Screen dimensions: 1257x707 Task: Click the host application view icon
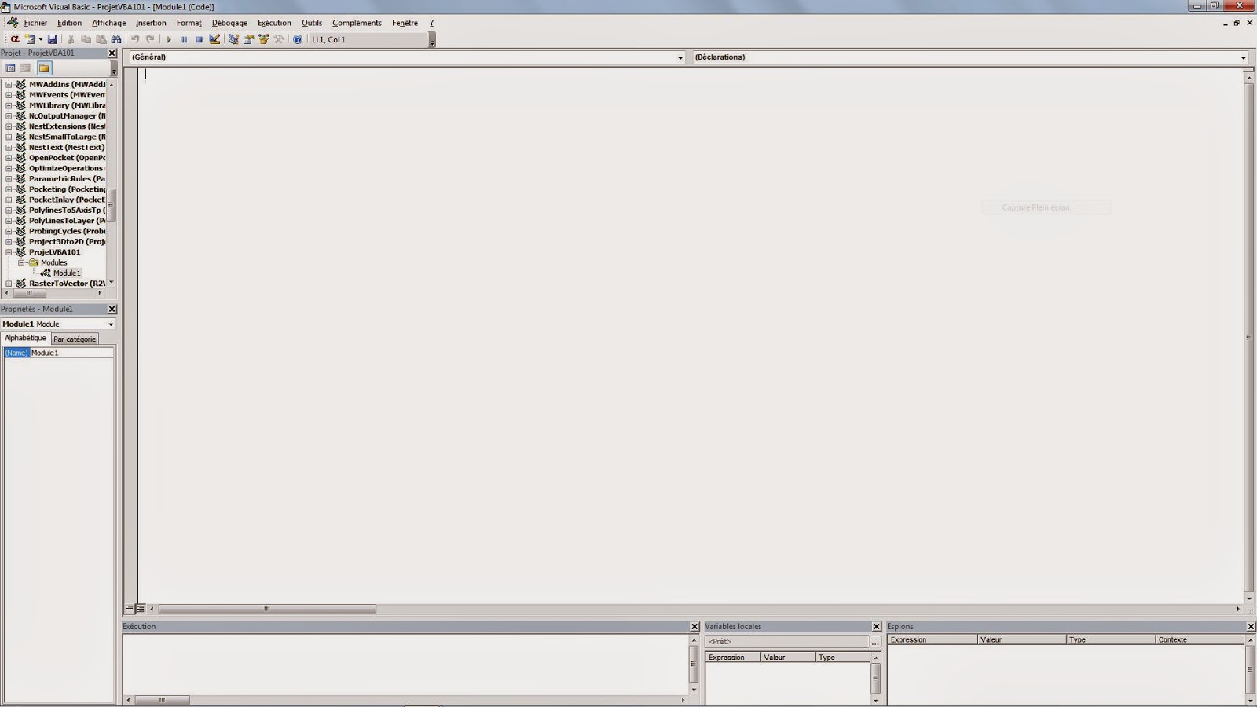click(14, 39)
